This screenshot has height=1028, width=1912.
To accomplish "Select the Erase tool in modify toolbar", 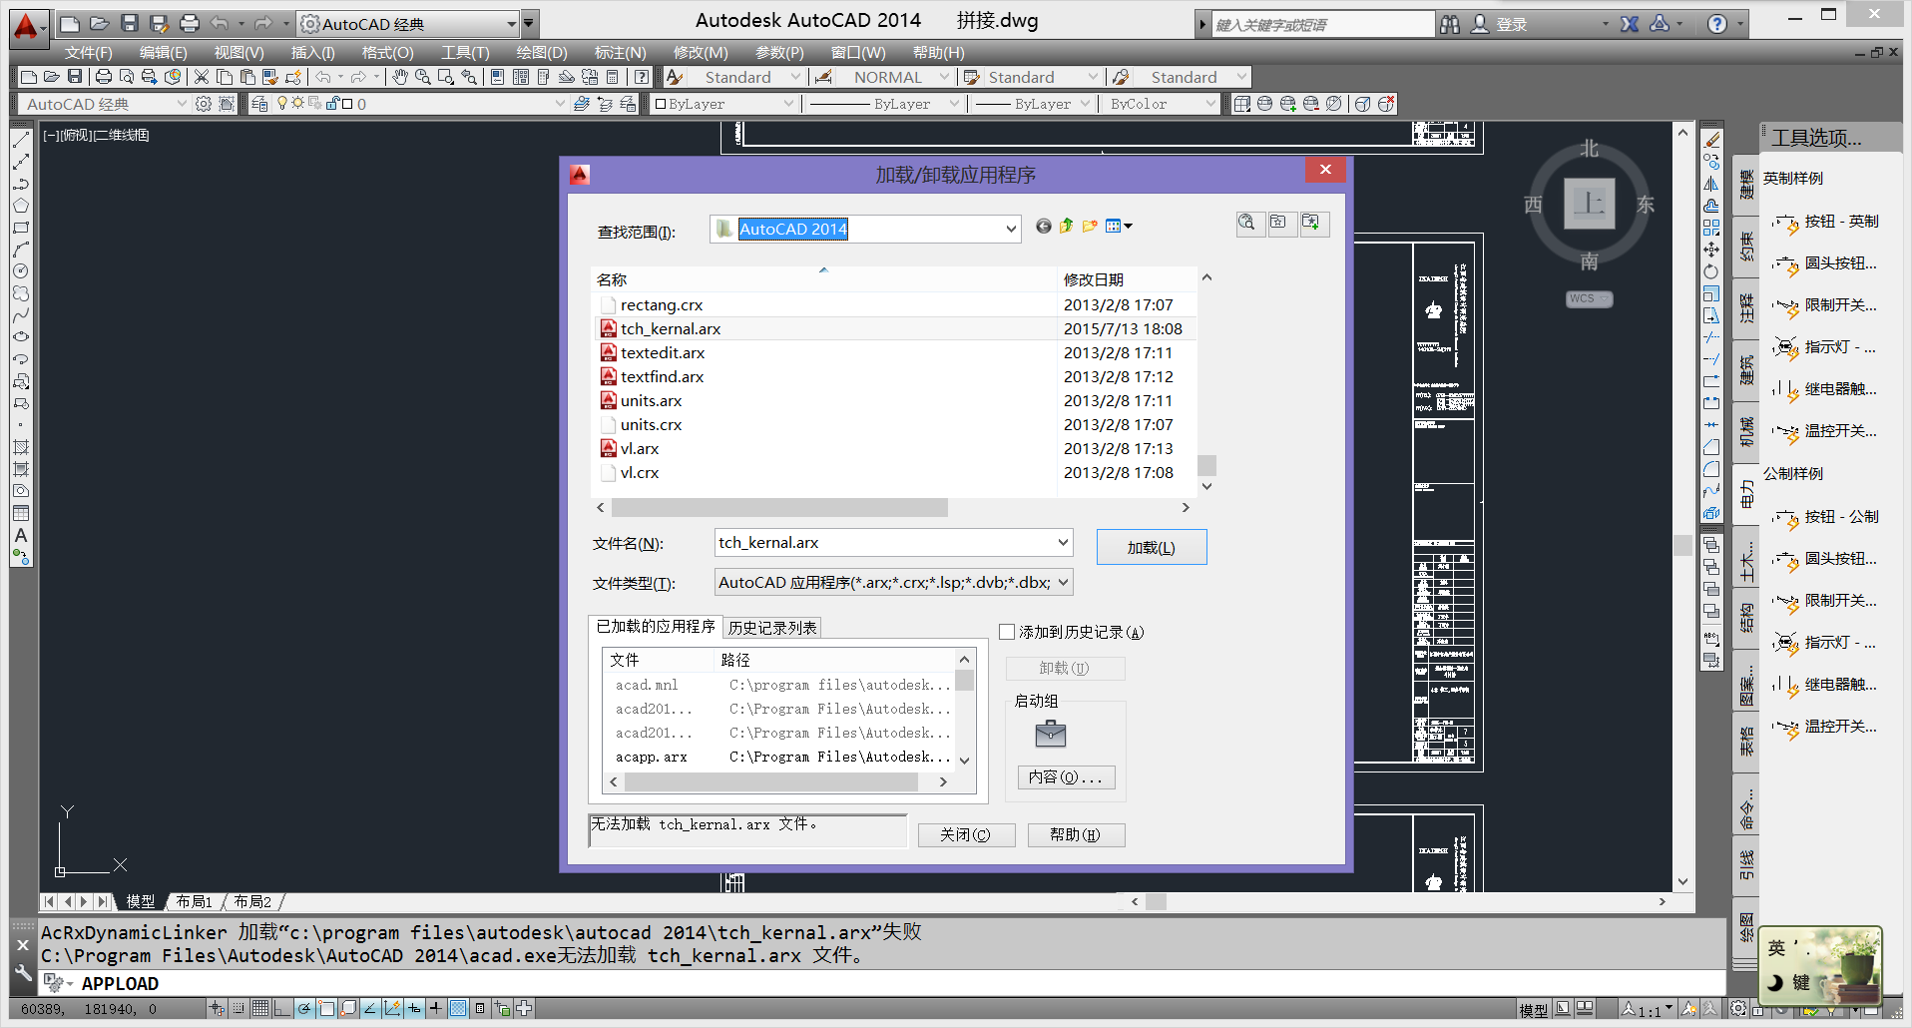I will point(1711,140).
